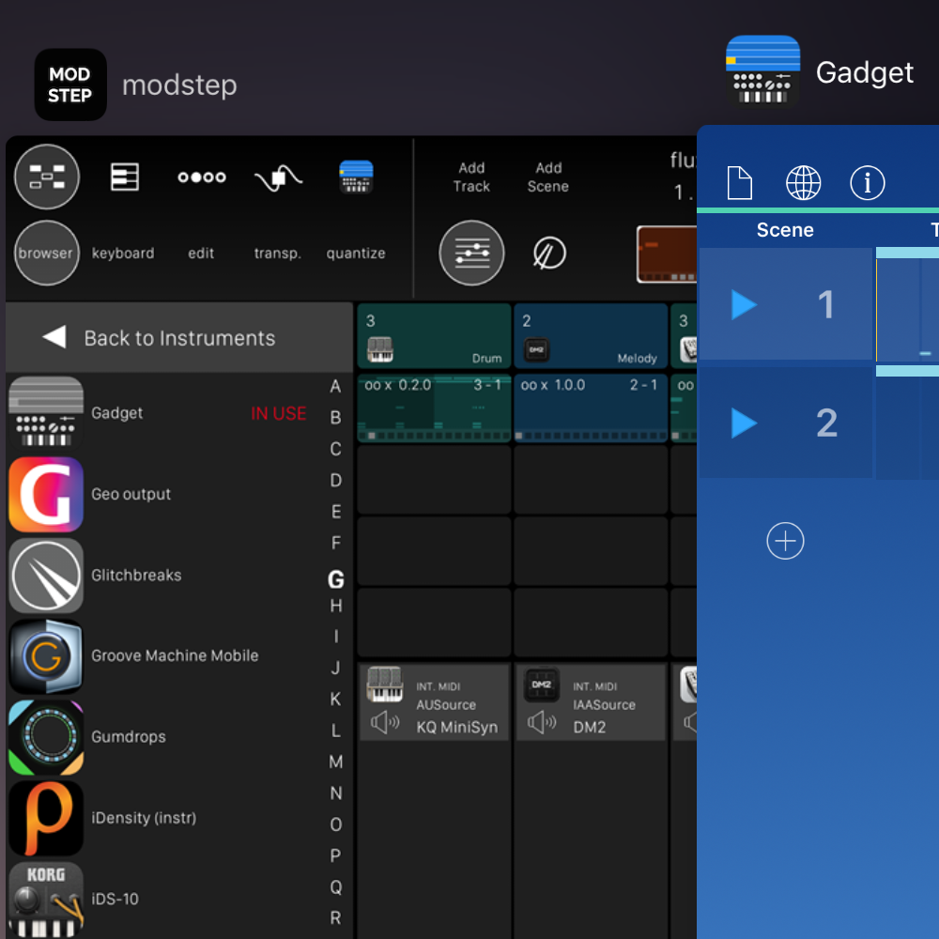Click the Add Track button
Viewport: 939px width, 939px height.
tap(471, 177)
